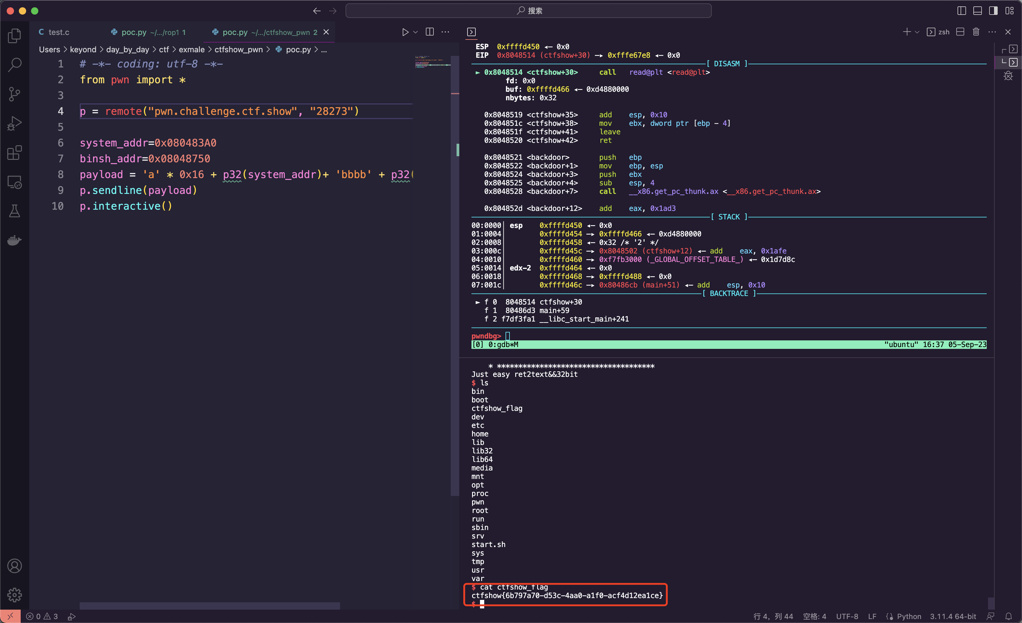The height and width of the screenshot is (623, 1022).
Task: Click the Testing flask icon
Action: click(15, 211)
